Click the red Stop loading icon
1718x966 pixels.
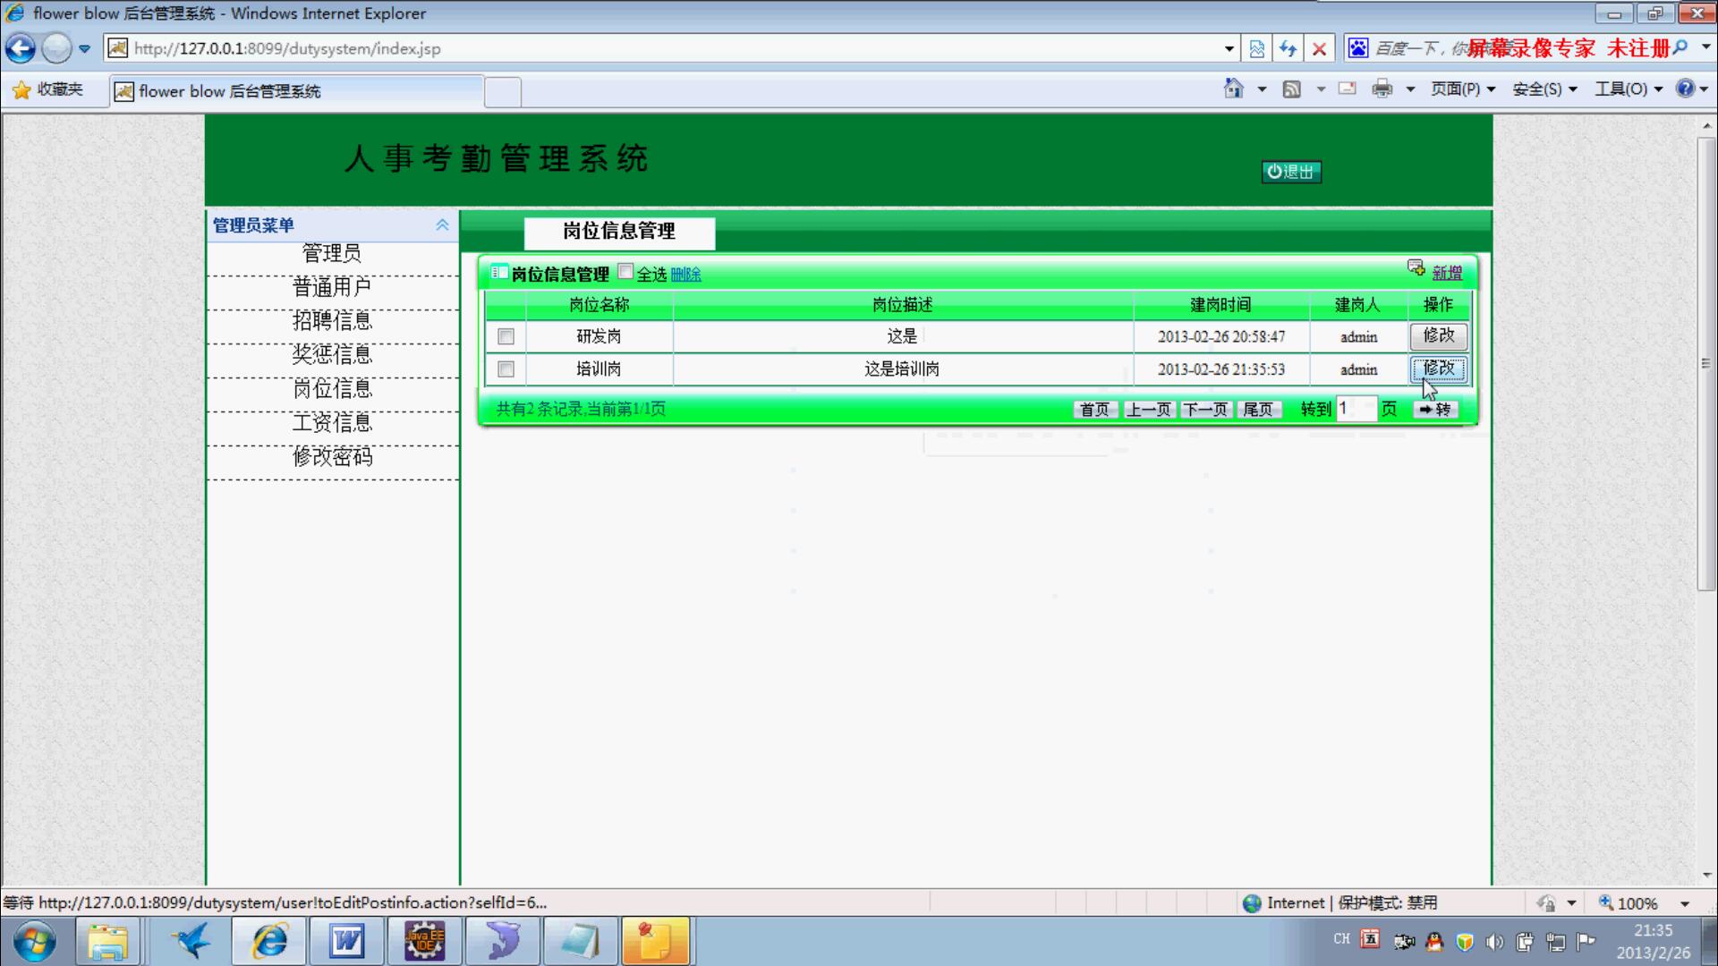click(1319, 48)
